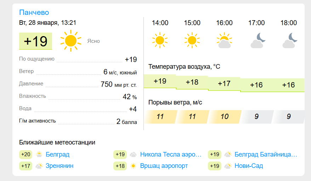Click the sun icon beside Вршац аэропорт
Viewport: 311px width, 181px height.
[x=133, y=166]
